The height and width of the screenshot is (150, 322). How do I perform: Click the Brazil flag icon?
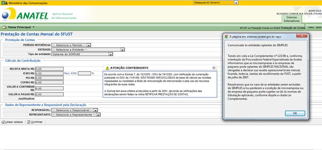(4, 3)
